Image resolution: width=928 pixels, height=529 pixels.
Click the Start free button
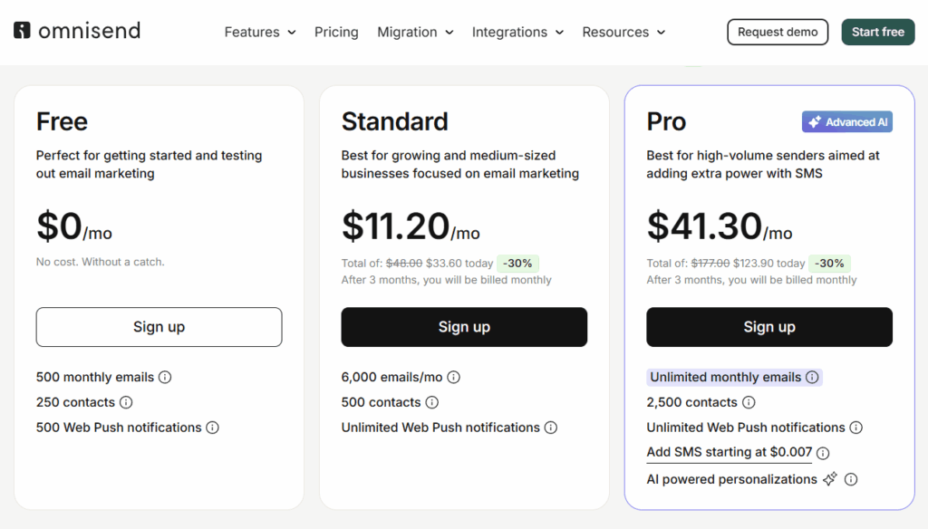pos(877,32)
